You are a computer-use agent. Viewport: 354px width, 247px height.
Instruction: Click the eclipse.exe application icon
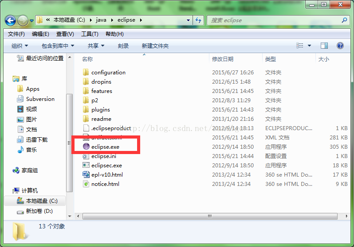(86, 147)
